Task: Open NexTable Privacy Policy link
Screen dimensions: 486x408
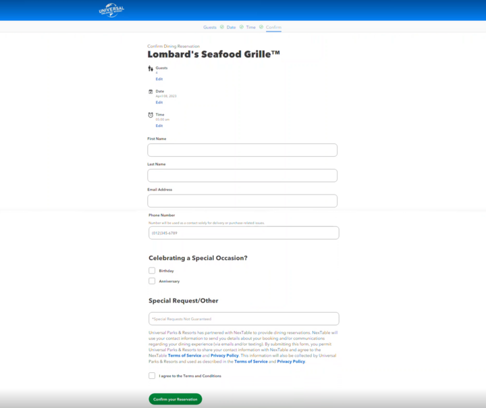Action: (x=225, y=355)
